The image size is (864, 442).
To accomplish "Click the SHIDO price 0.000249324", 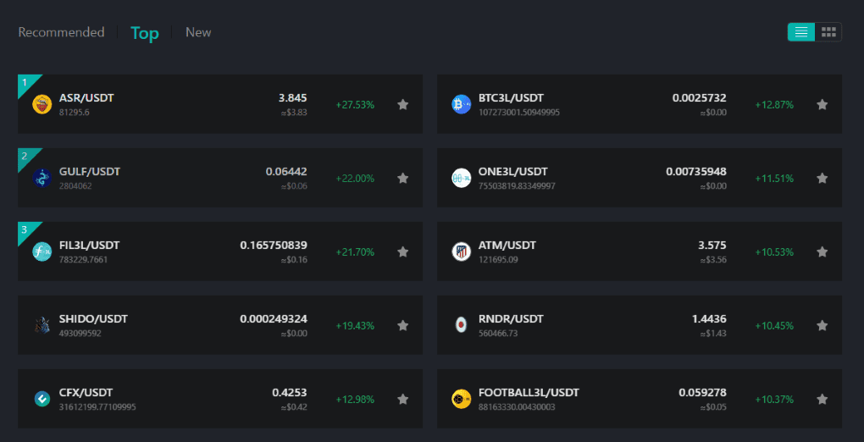I will [x=274, y=319].
